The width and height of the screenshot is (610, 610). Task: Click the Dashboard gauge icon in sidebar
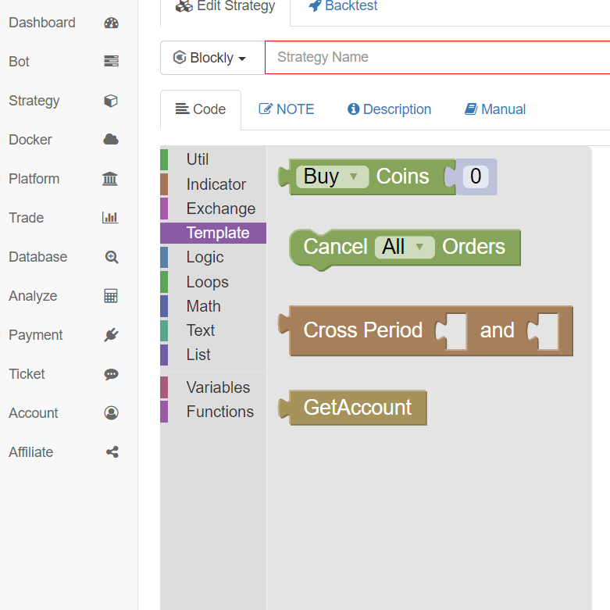tap(111, 23)
